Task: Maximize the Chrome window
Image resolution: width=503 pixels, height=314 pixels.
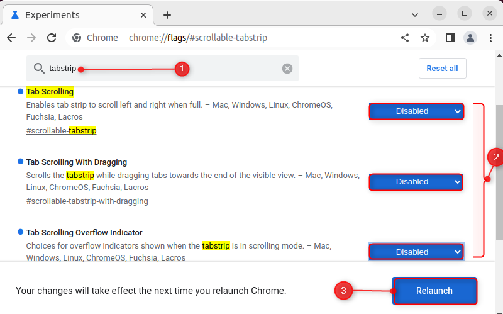Action: (465, 13)
